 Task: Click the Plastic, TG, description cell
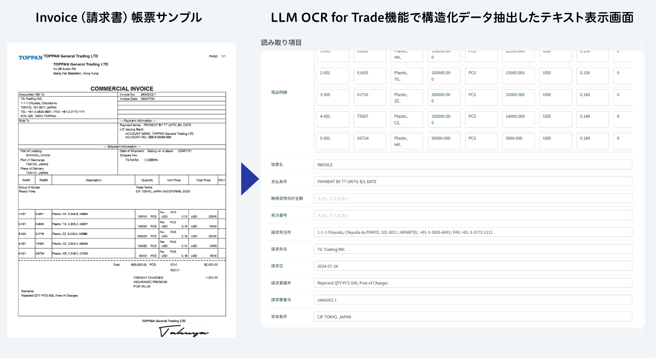click(x=407, y=75)
